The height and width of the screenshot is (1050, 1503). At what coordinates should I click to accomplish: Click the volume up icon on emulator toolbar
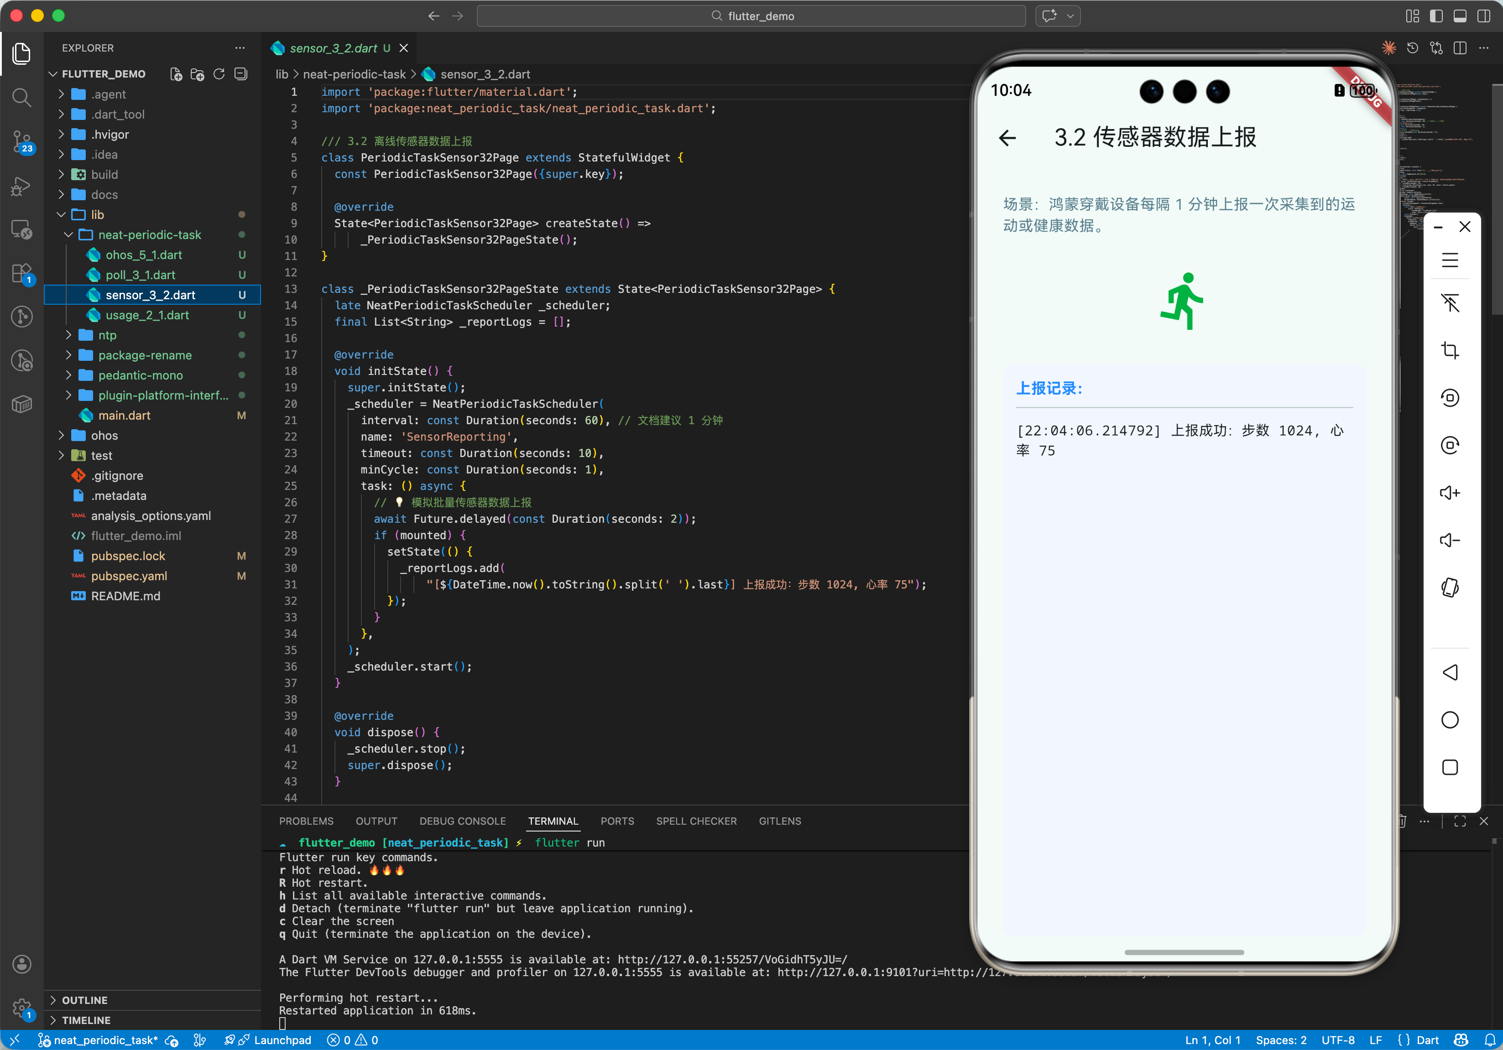click(x=1451, y=492)
